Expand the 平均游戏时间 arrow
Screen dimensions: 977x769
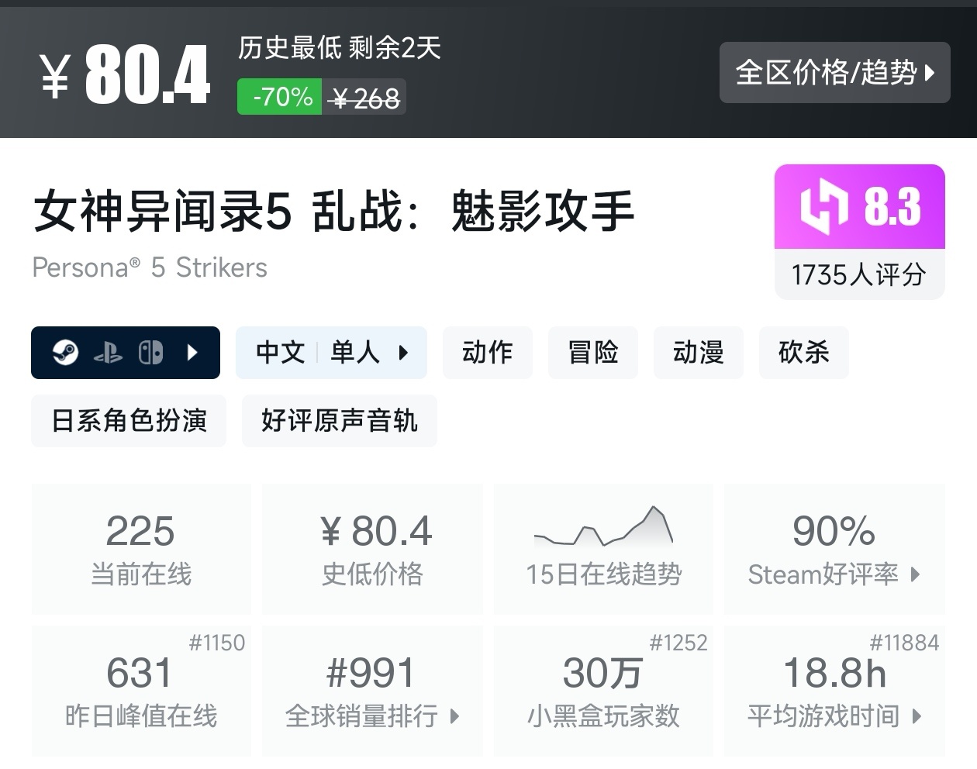(x=917, y=716)
